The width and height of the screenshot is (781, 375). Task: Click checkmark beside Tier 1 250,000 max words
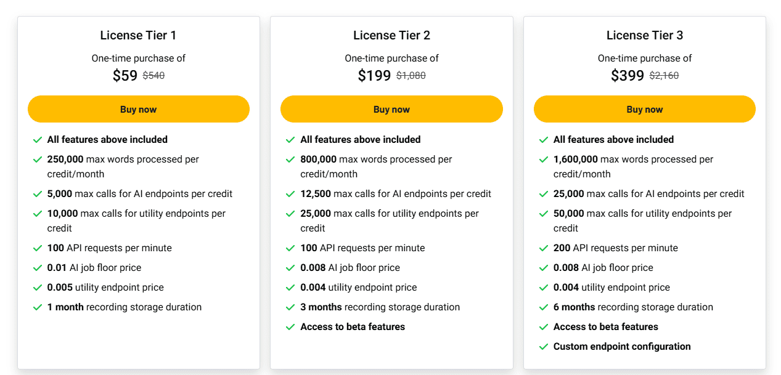[x=38, y=159]
